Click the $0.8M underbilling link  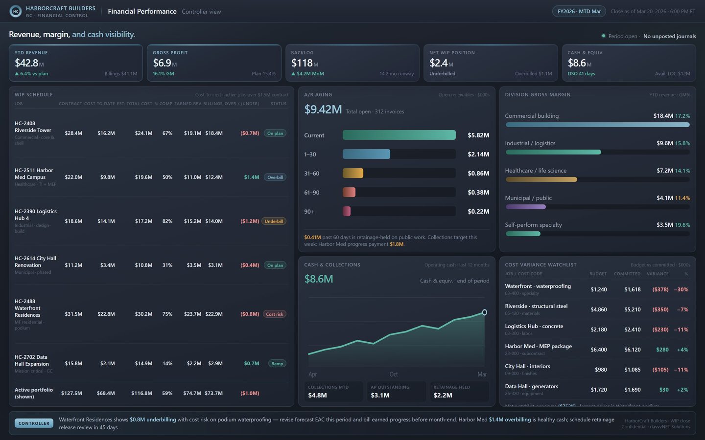(x=153, y=419)
